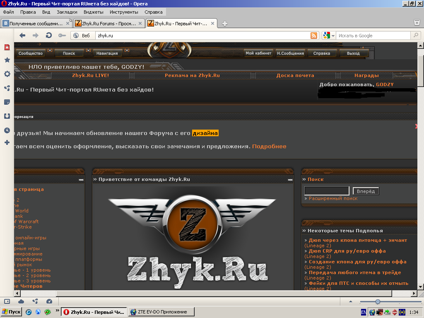Viewport: 424px width, 318px height.
Task: Click the Opera Unite icon in status bar
Action: (x=35, y=301)
